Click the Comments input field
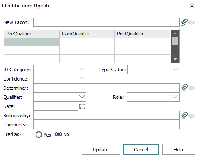This screenshot has height=165, width=199. 107,125
